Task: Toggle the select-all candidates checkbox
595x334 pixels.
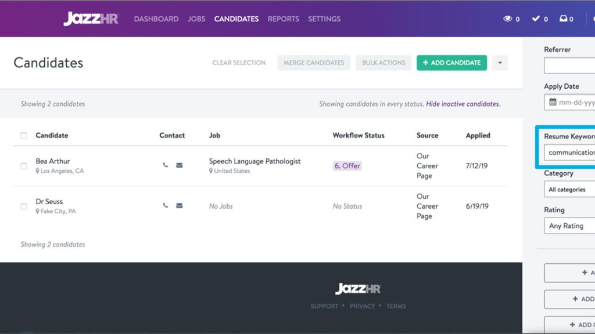Action: click(x=24, y=136)
